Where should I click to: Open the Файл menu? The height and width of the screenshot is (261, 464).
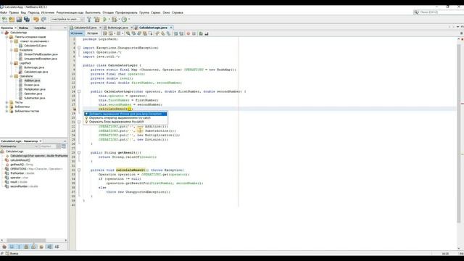pos(4,13)
